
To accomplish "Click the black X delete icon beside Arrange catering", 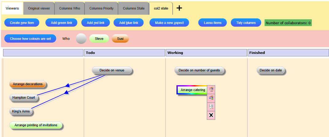I will 211,115.
